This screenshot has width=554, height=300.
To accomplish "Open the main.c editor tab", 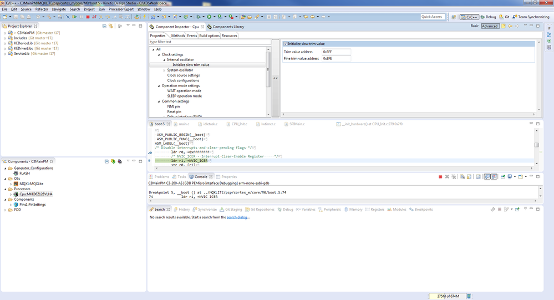I will click(181, 124).
